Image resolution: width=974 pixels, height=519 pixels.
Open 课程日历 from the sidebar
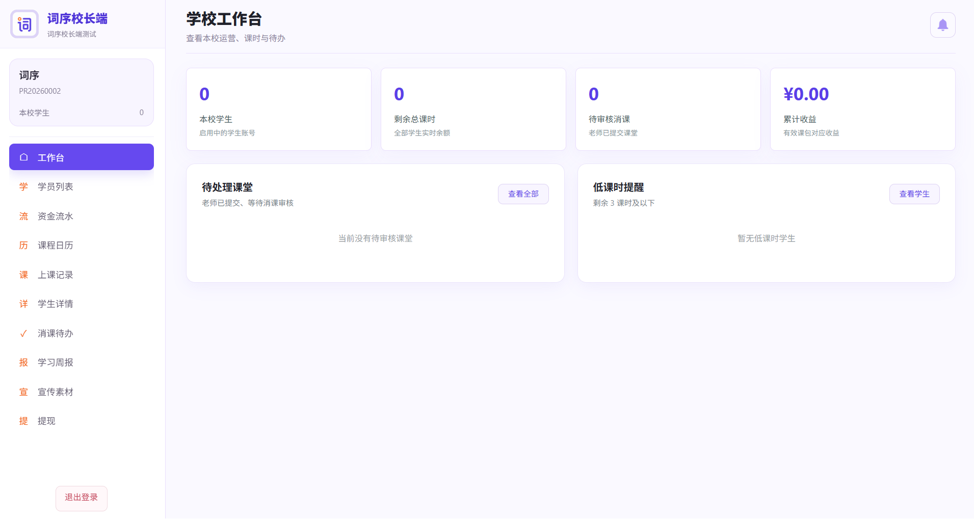[82, 245]
